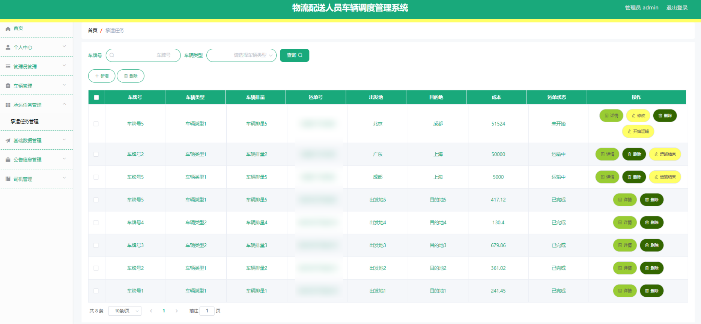Viewport: 701px width, 324px height.
Task: Click the home icon in the sidebar
Action: 8,28
